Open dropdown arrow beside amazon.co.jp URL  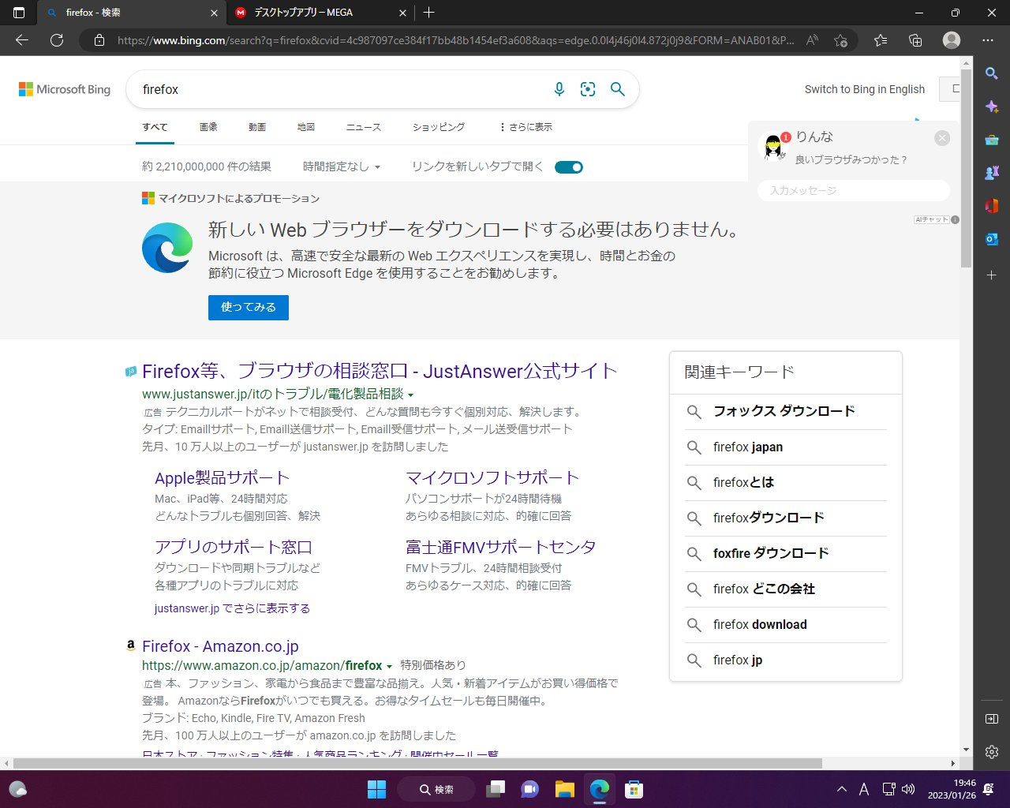click(389, 667)
